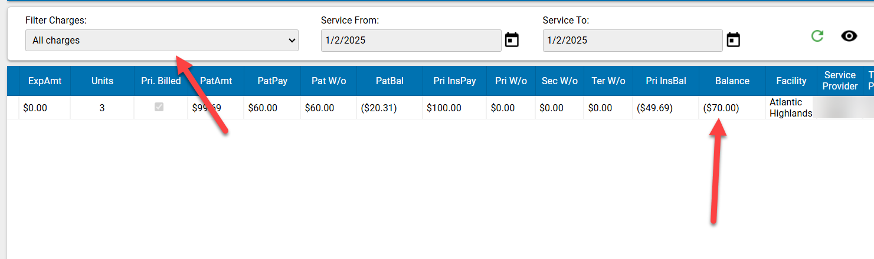Click the Units column header
Viewport: 874px width, 259px height.
pyautogui.click(x=102, y=81)
